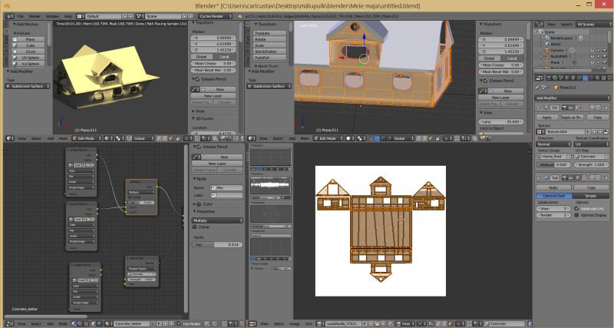The height and width of the screenshot is (328, 614).
Task: Open the Modifiers wrench tab in Properties
Action: click(x=586, y=78)
